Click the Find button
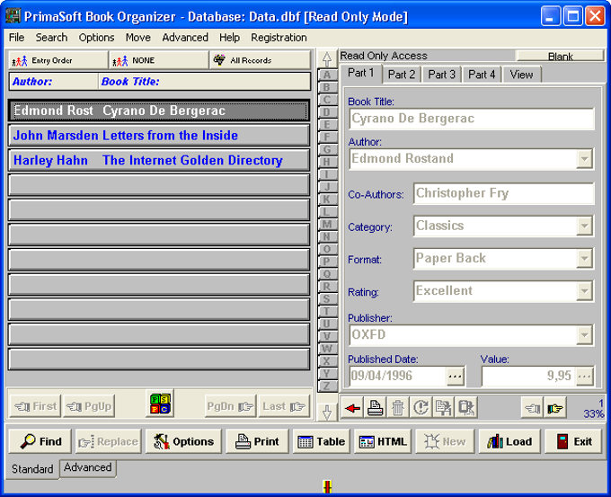 pyautogui.click(x=40, y=441)
